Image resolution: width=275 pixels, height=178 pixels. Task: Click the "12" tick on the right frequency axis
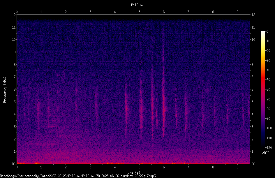click(253, 15)
